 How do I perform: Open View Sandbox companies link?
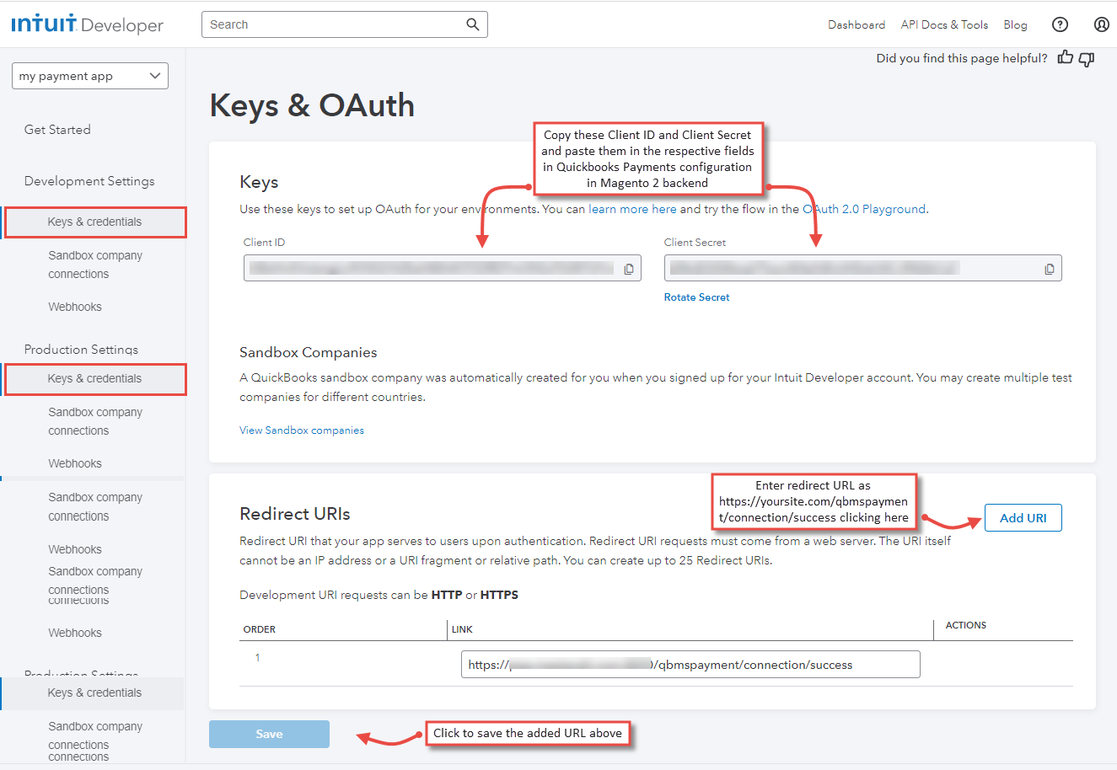point(302,430)
